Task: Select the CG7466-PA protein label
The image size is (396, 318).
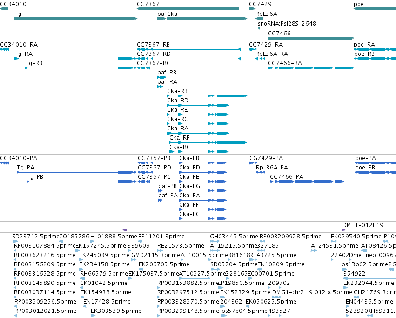Action: (287, 177)
